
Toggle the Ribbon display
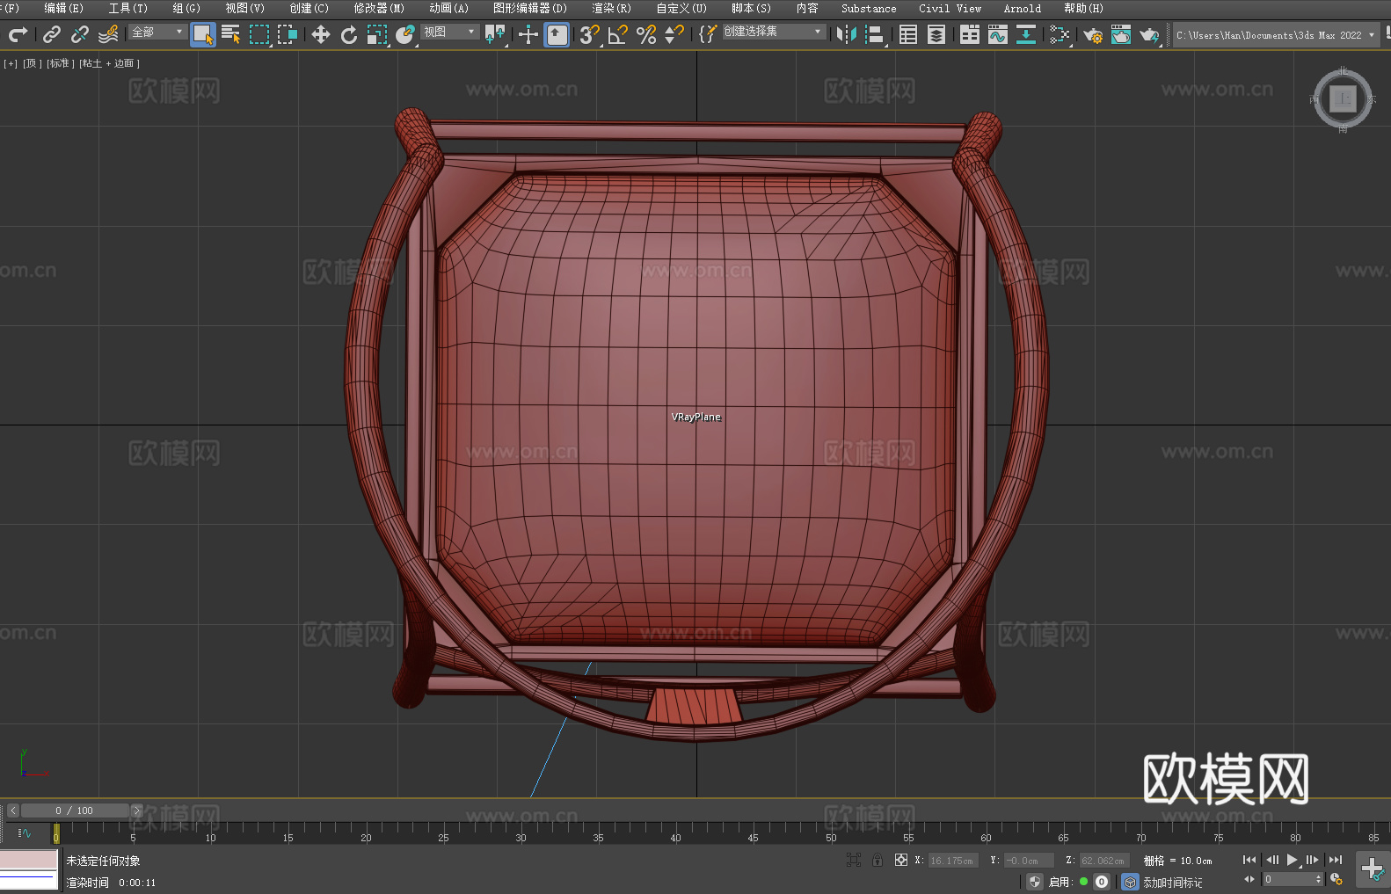tap(970, 34)
